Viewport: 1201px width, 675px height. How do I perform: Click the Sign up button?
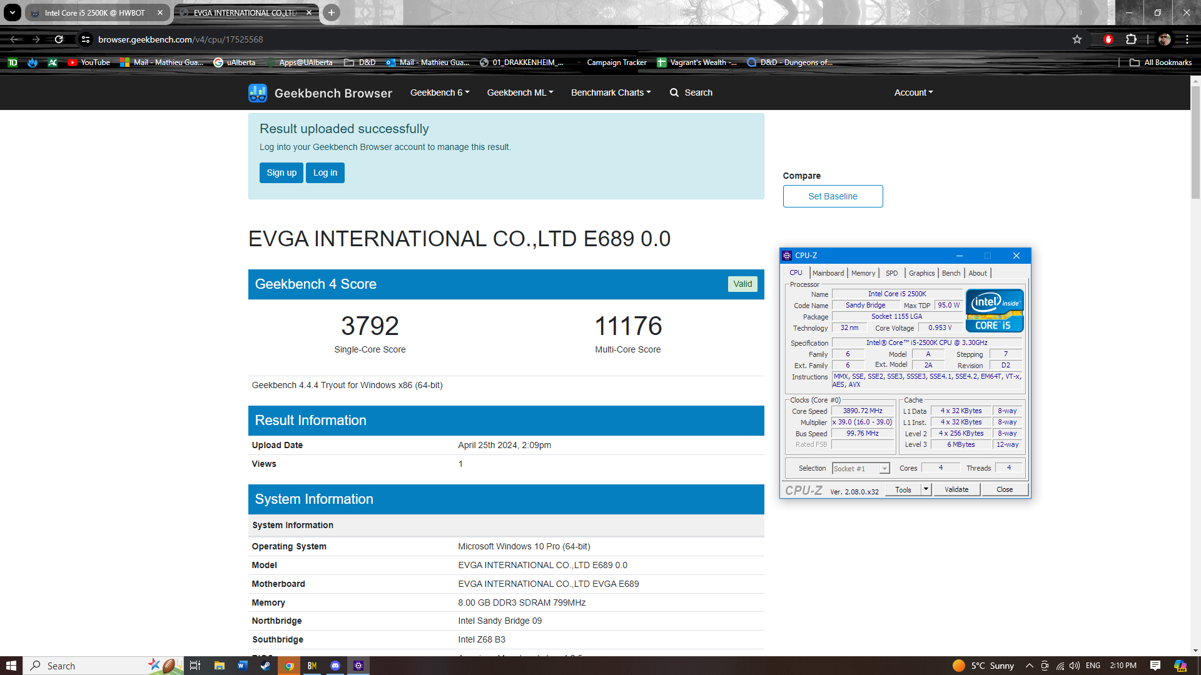(x=281, y=172)
